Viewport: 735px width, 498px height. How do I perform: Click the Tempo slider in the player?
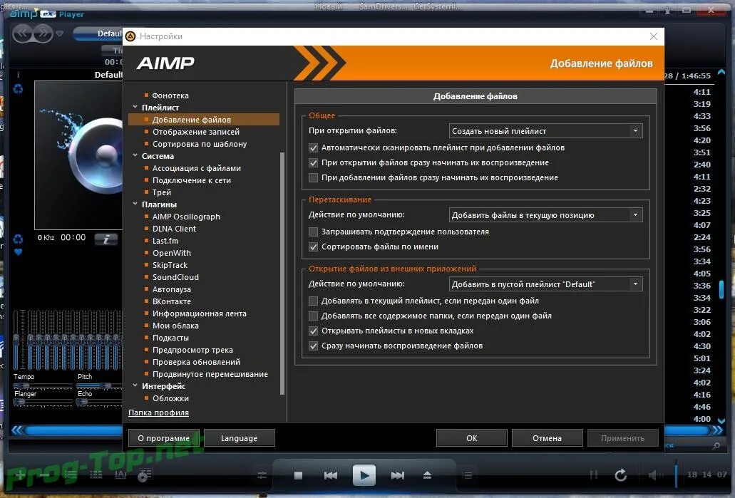tap(42, 386)
